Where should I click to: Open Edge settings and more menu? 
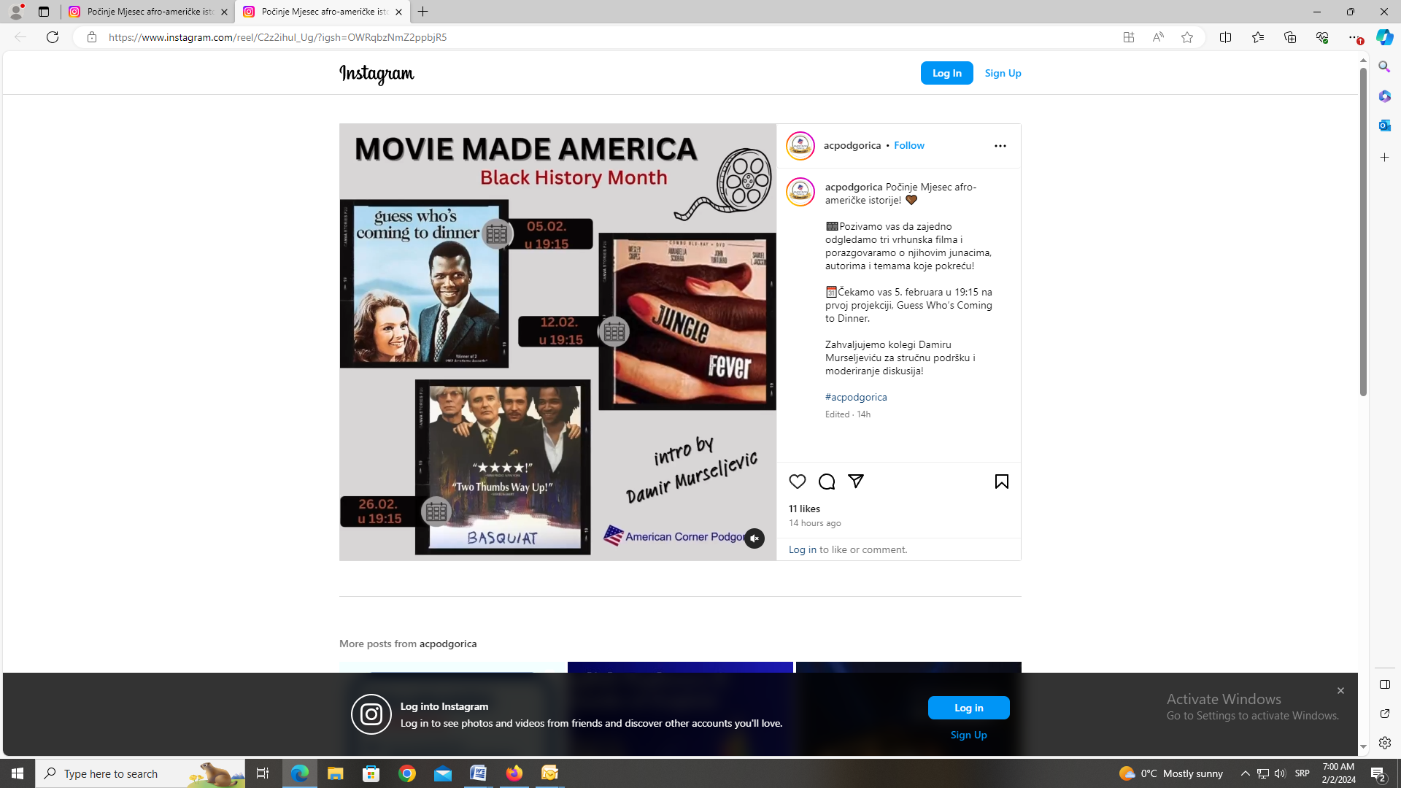tap(1354, 37)
